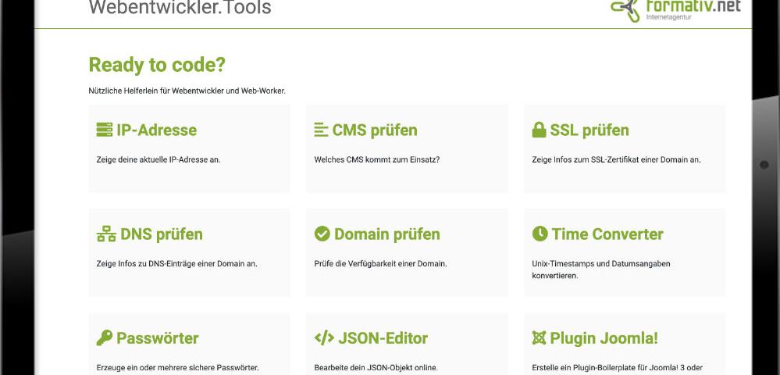Open the CMS prüfen tool link

(x=375, y=130)
